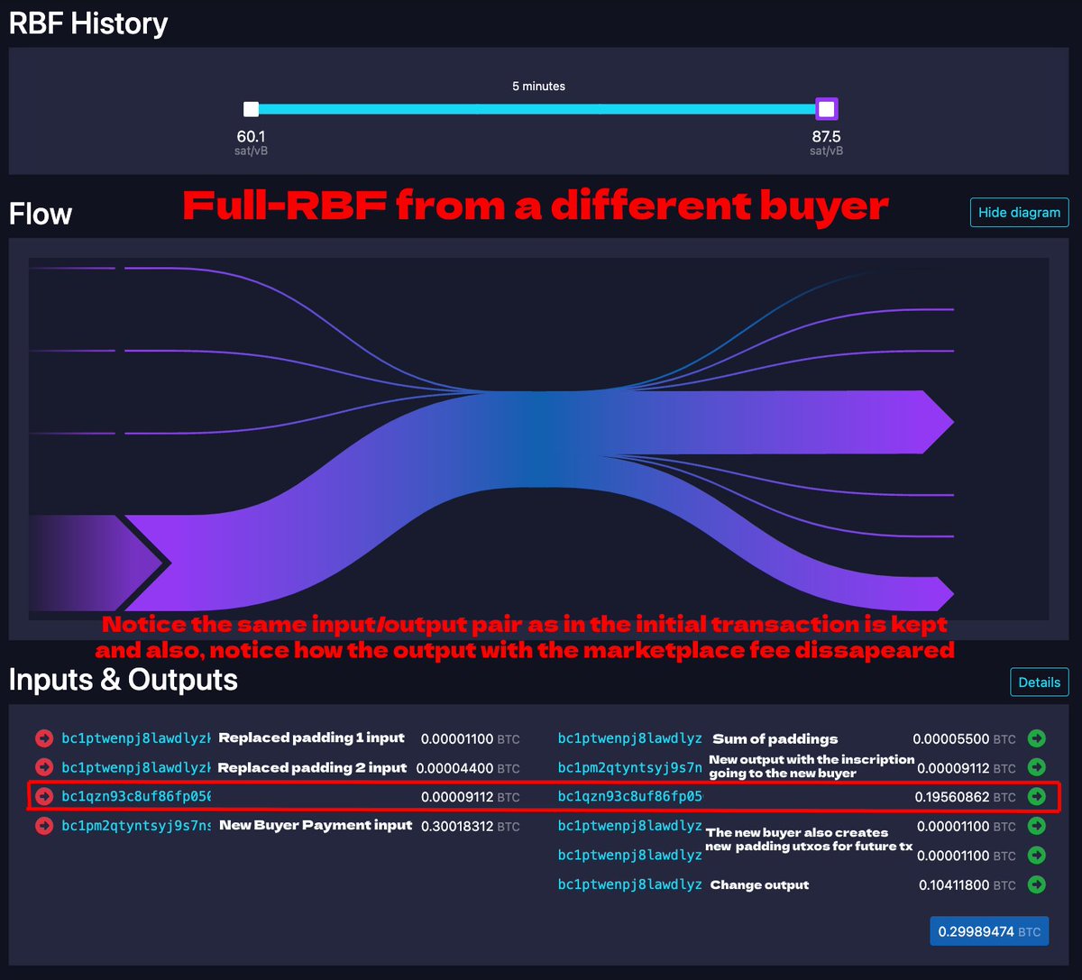Click the '5 minutes' label above timeline
The image size is (1082, 980).
pos(538,87)
